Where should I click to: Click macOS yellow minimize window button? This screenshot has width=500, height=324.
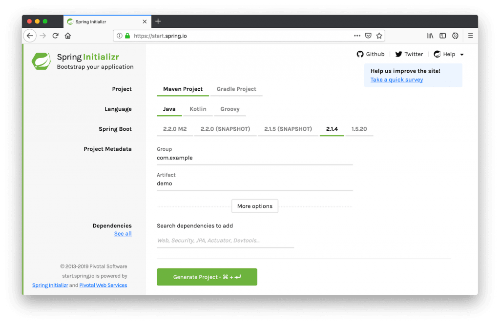37,21
